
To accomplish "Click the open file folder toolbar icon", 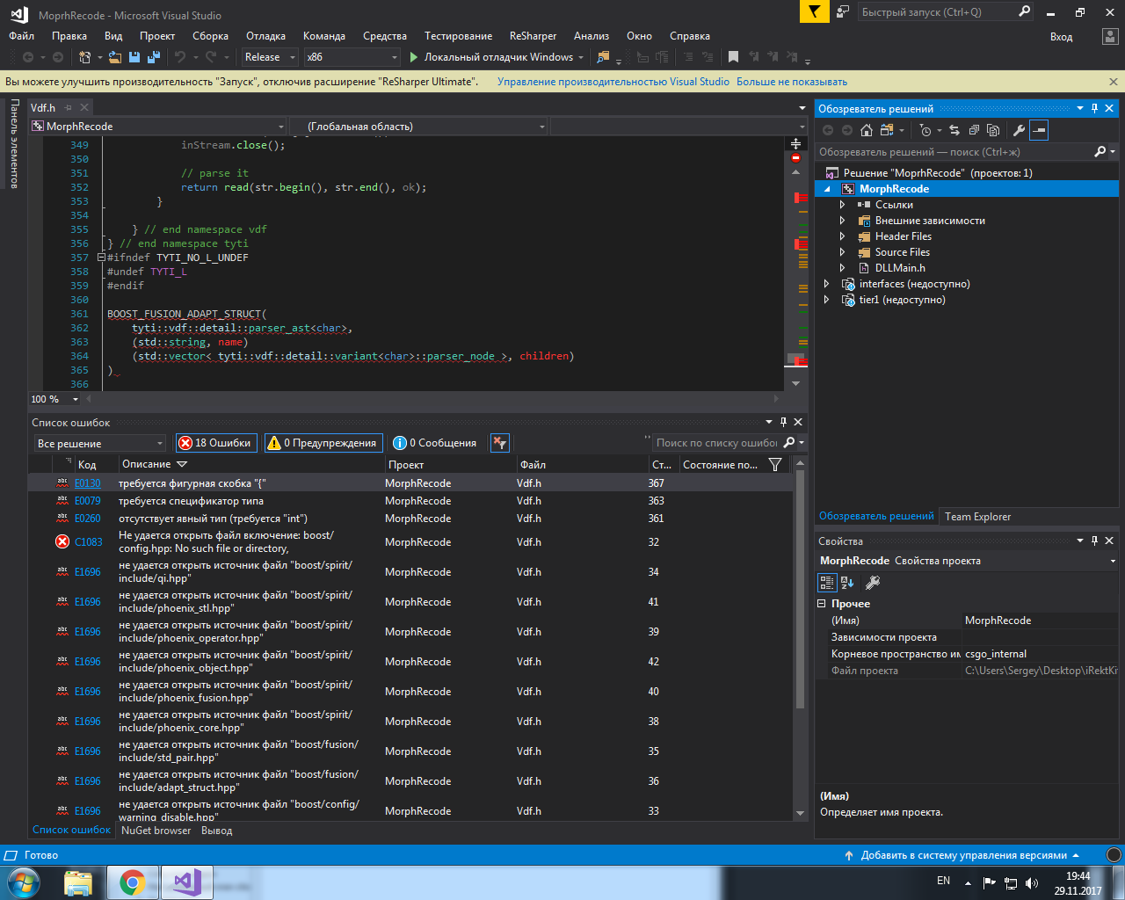I will (114, 57).
